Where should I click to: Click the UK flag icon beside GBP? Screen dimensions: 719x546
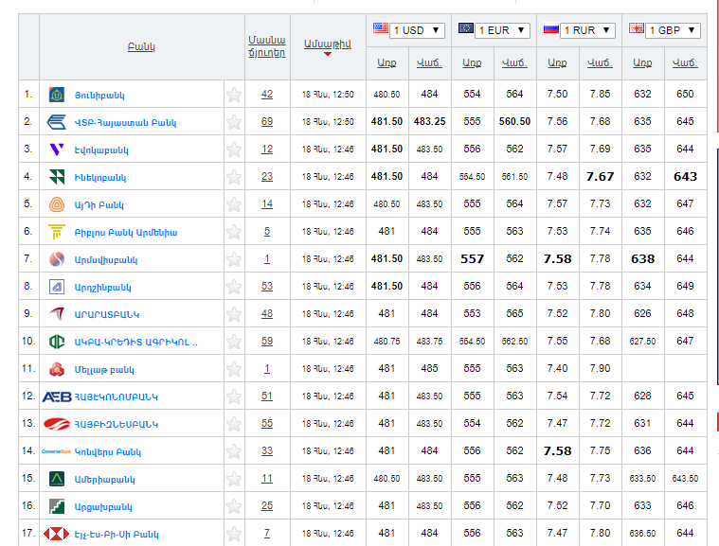(637, 28)
